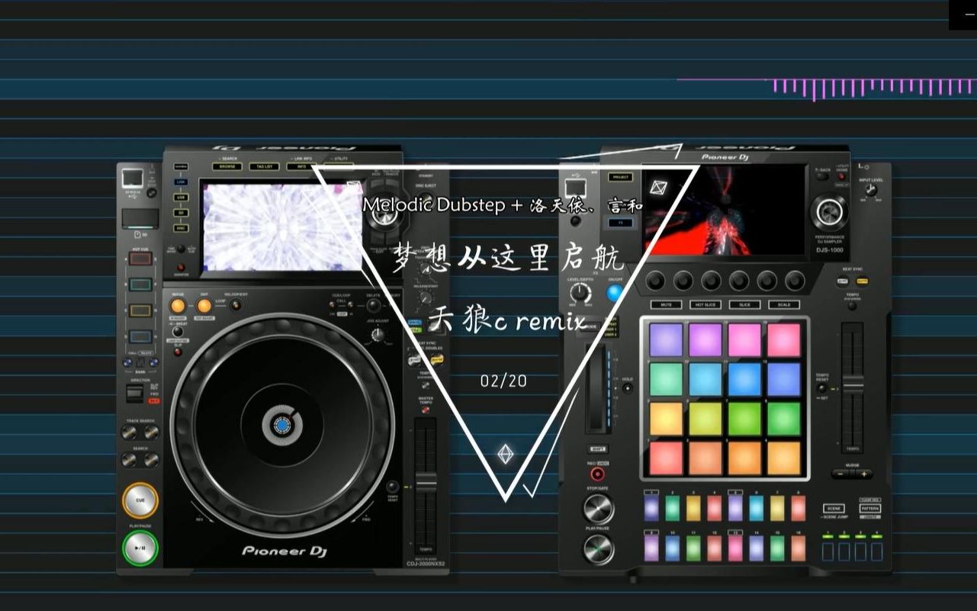
Task: Trigger red step key 8
Action: pos(798,508)
